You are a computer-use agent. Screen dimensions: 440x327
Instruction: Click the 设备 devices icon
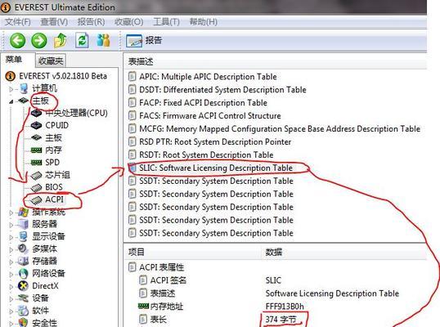[23, 298]
